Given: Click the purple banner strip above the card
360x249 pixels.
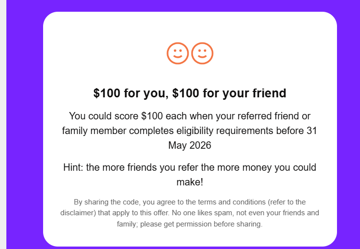Looking at the screenshot, I should pos(190,5).
